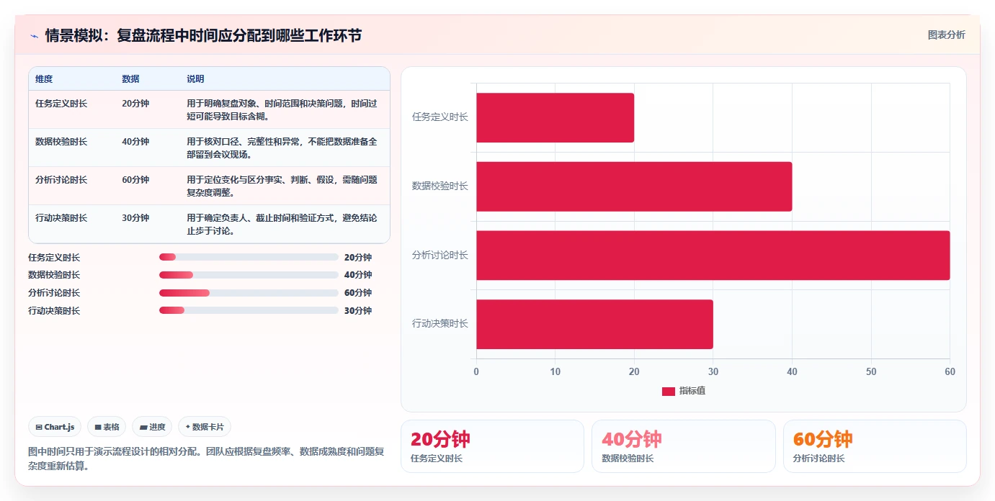Click the 行动决策时长 y-axis label
Viewport: 995px width, 501px height.
coord(440,323)
